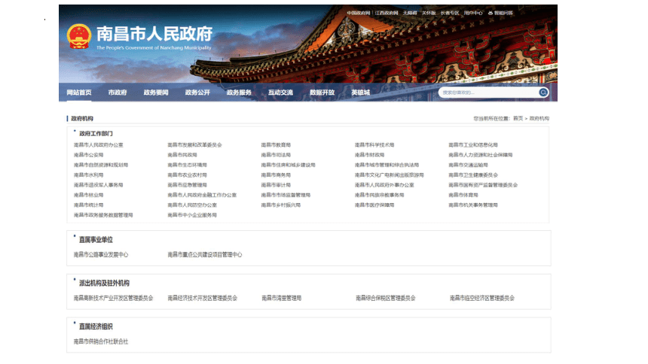
Task: Open 南昌市公路事业发展中心 link
Action: coord(101,255)
